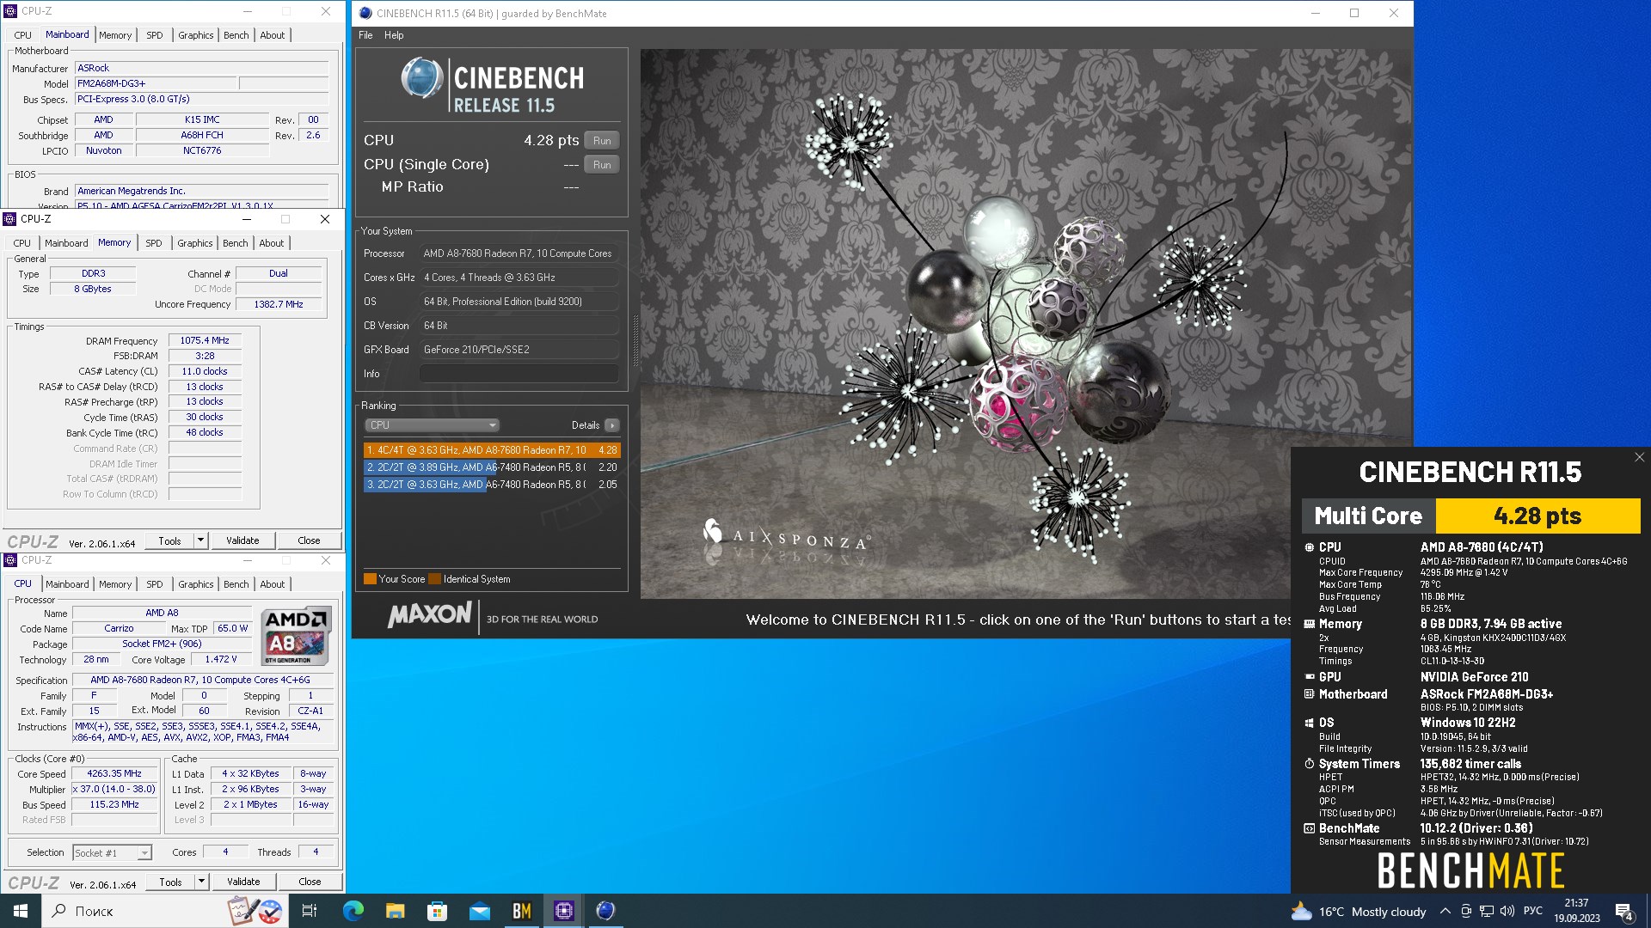The width and height of the screenshot is (1651, 928).
Task: Switch to Cinebench taskbar icon
Action: click(605, 911)
